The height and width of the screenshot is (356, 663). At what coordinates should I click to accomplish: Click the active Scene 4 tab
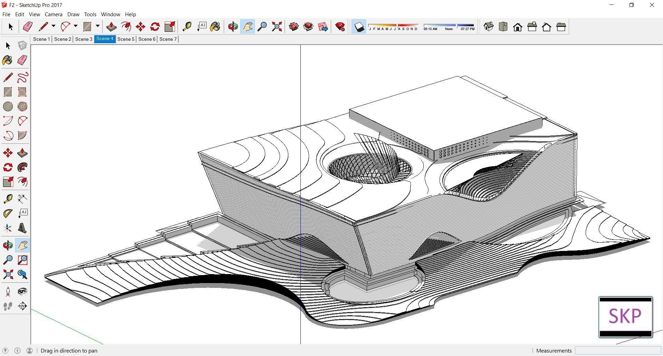coord(105,39)
